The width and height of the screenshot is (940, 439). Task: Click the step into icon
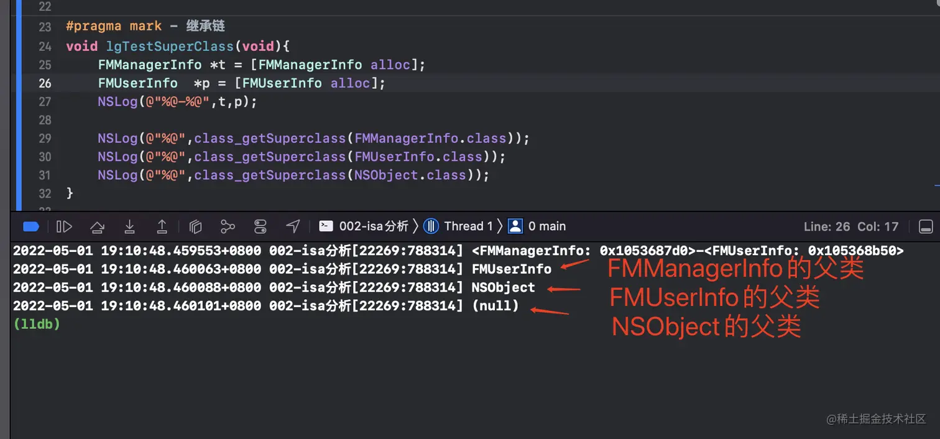tap(129, 227)
